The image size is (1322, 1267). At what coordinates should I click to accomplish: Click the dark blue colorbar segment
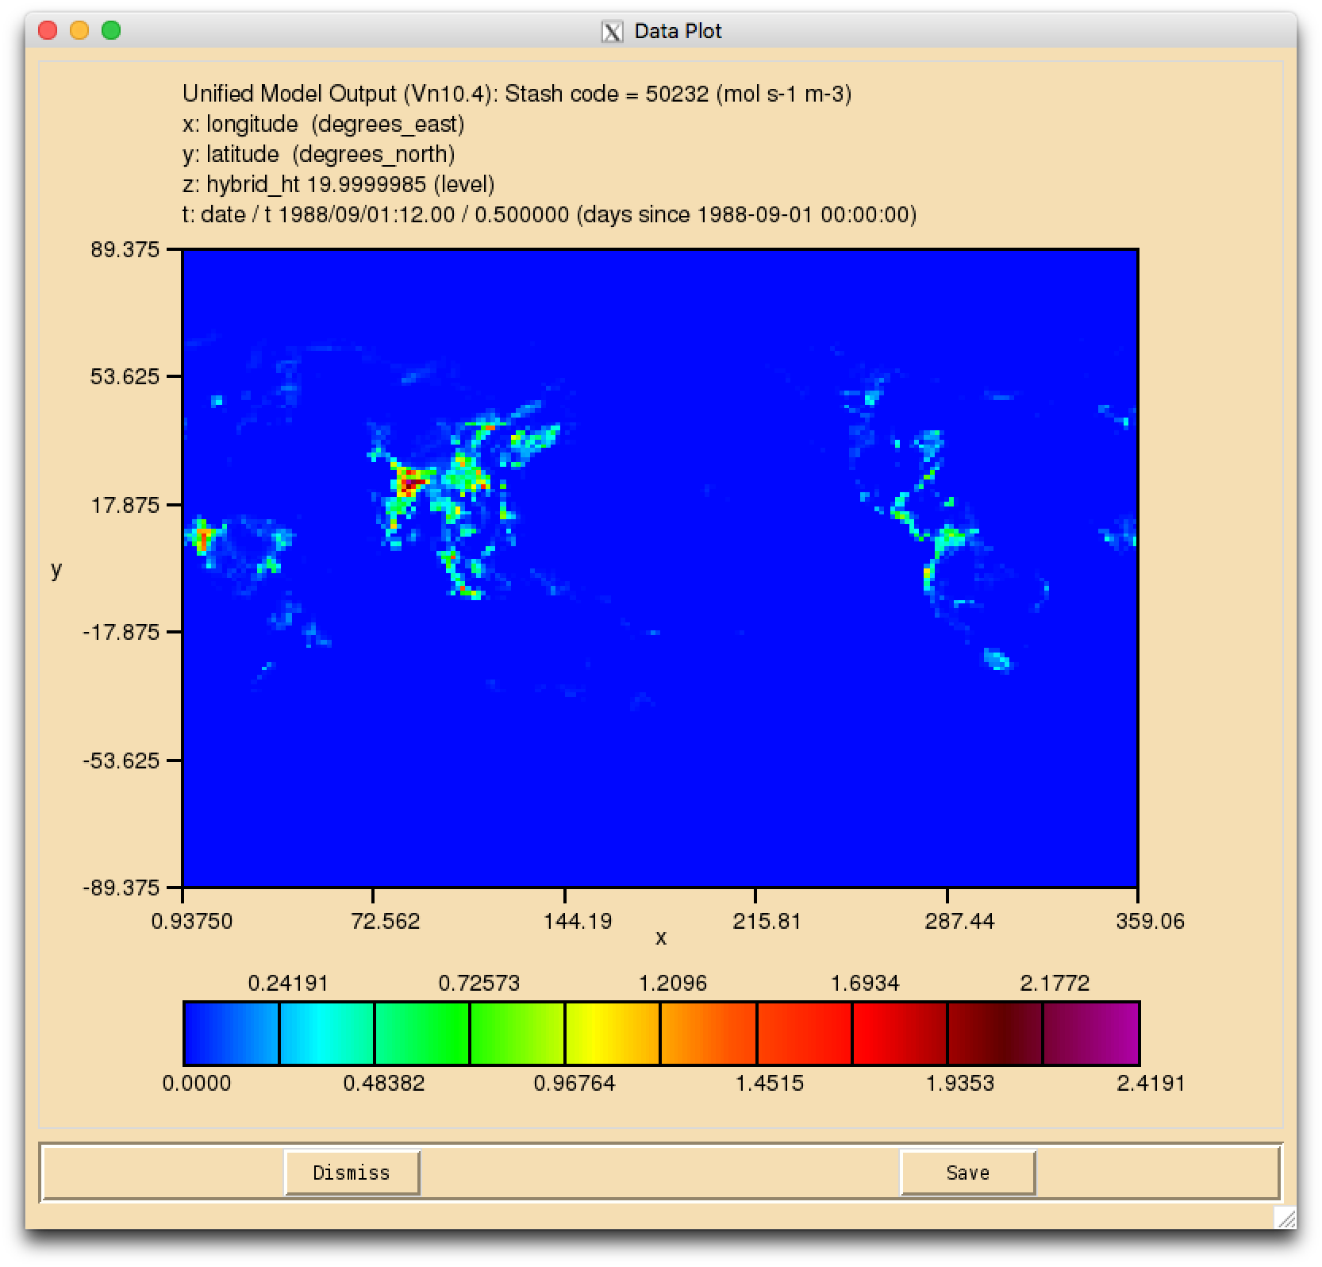click(x=231, y=1033)
